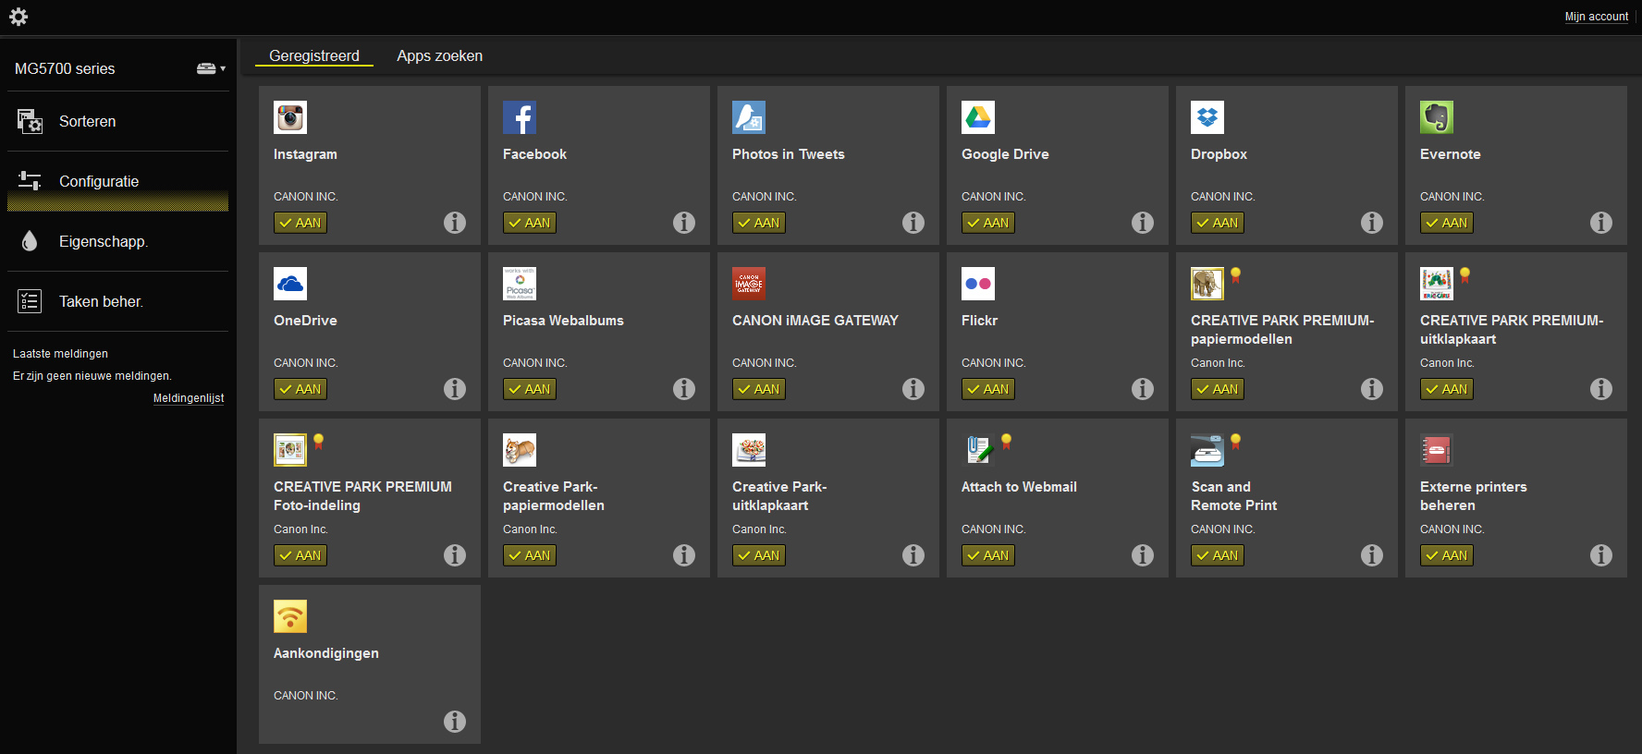Open the Dropbox app icon
The image size is (1642, 754).
coord(1207,117)
